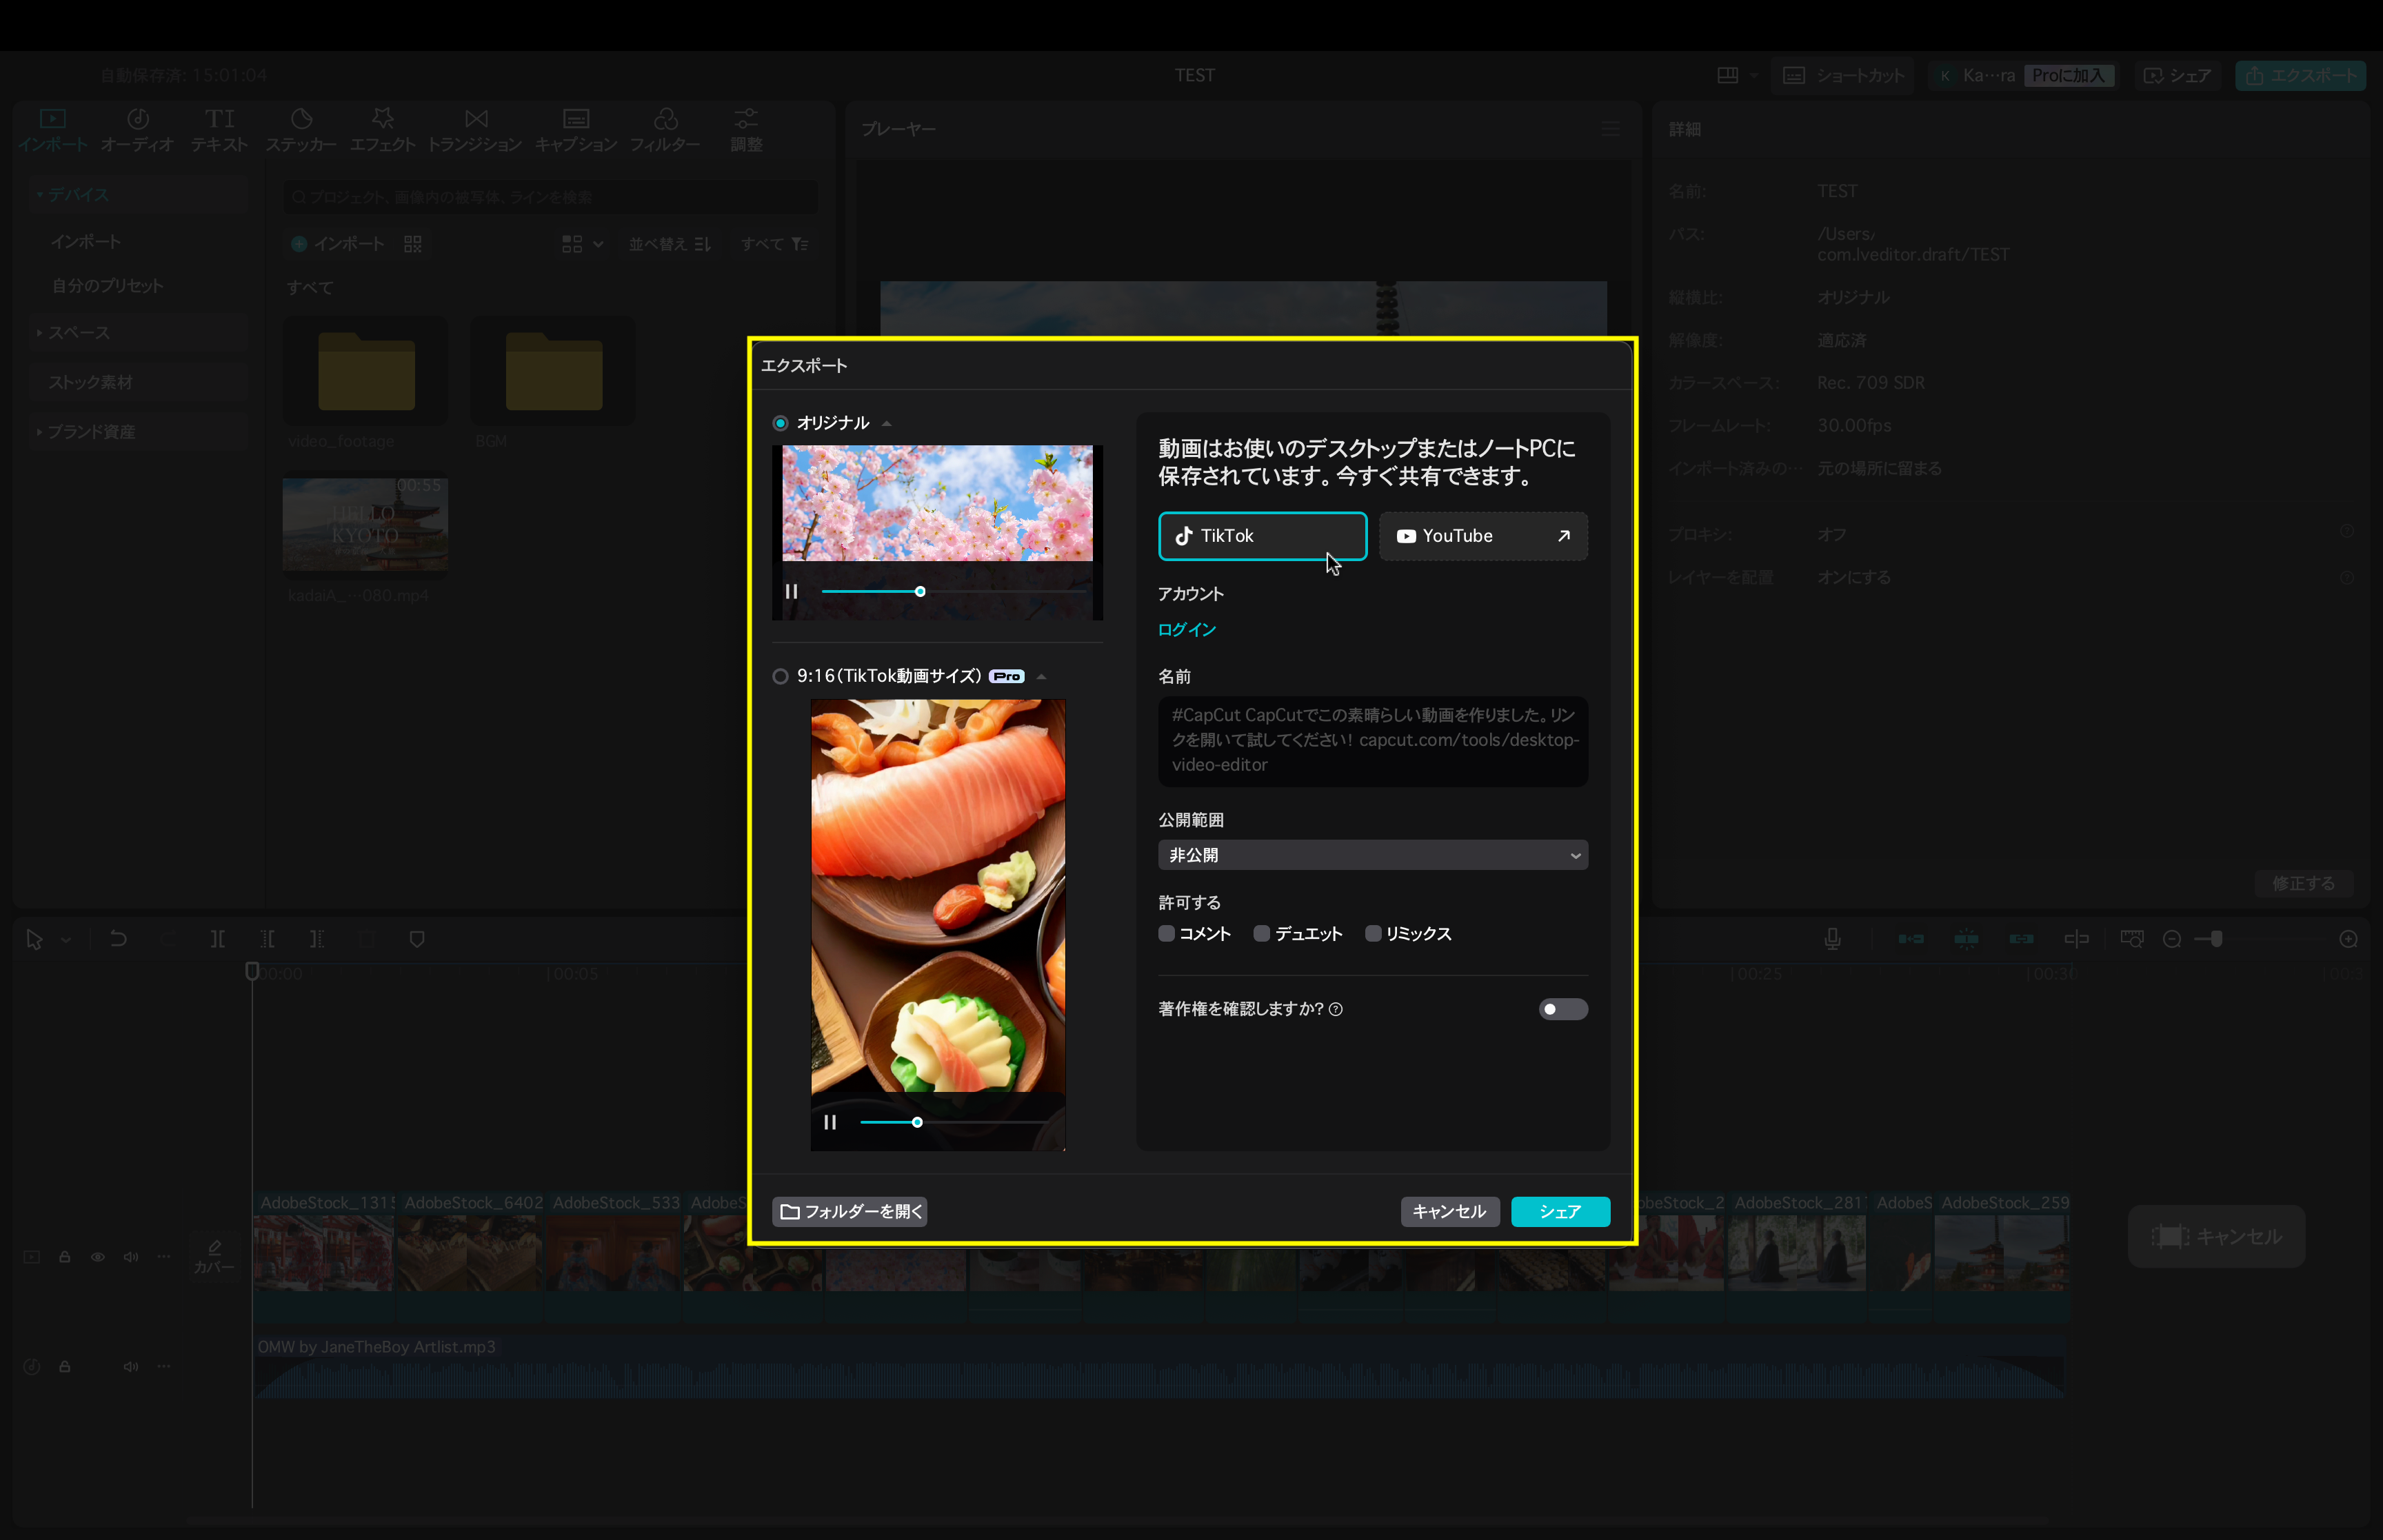Select the 9:16 TikTok size radio button
Screen dimensions: 2383x1540
[x=780, y=676]
